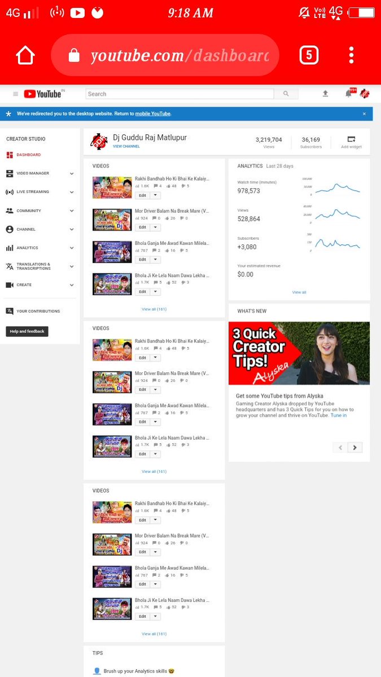Click the upload video arrow icon
The image size is (381, 677).
coord(325,94)
